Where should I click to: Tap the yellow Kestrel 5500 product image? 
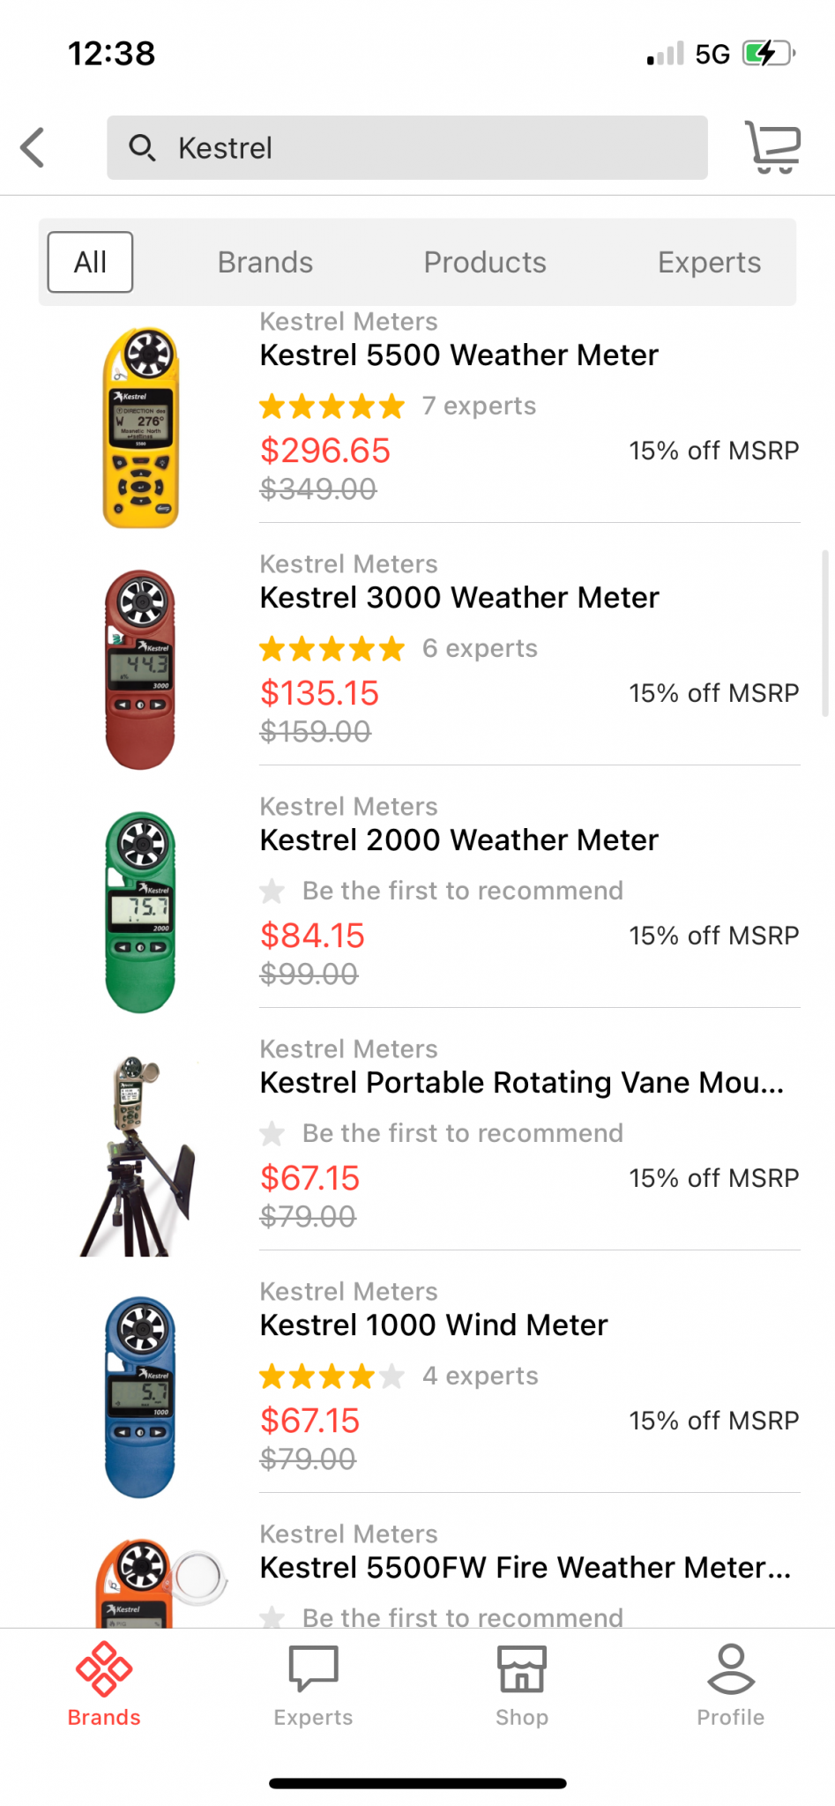141,428
